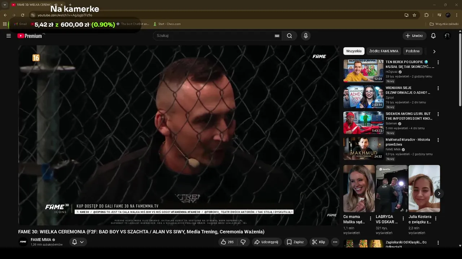Image resolution: width=462 pixels, height=259 pixels.
Task: Open the Co mama Malika short thumbnail
Action: pyautogui.click(x=359, y=188)
